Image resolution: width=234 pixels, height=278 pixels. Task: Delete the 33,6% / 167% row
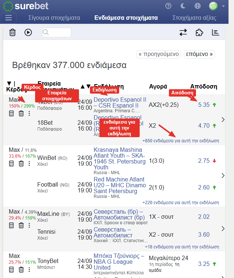21,164
